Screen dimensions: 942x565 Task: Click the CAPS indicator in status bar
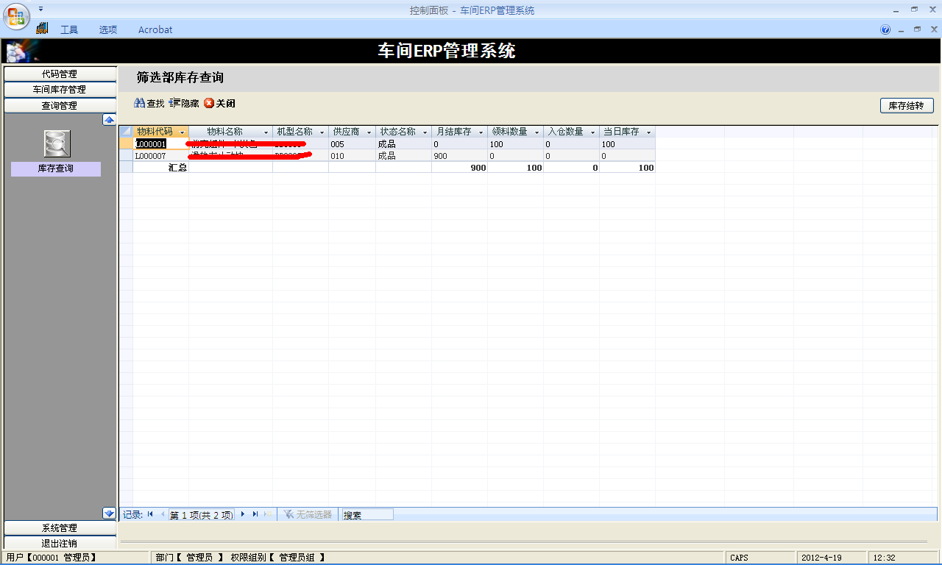[740, 558]
